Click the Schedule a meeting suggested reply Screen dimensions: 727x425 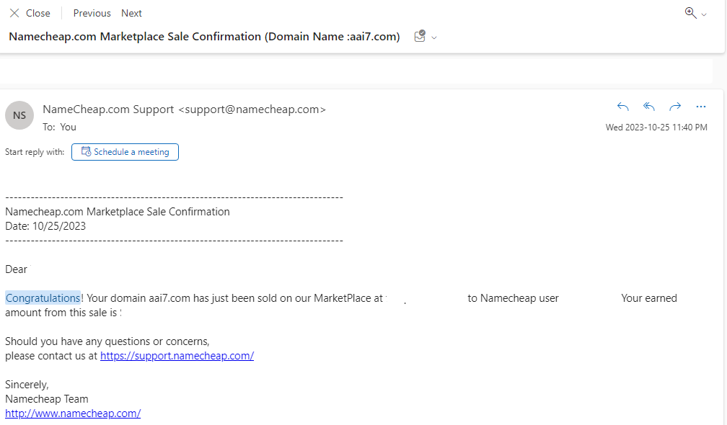point(125,152)
